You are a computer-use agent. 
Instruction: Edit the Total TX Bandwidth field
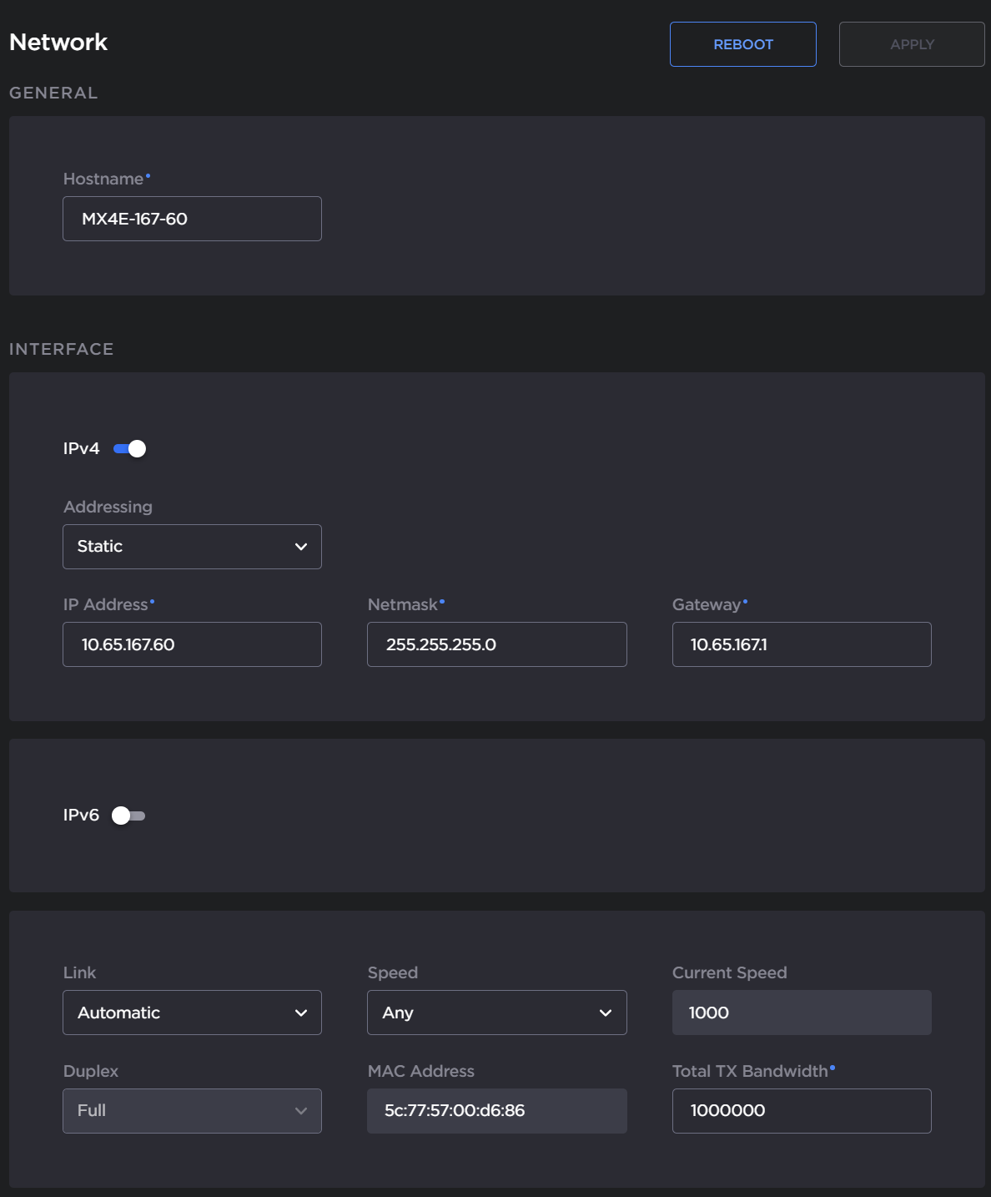[801, 1111]
